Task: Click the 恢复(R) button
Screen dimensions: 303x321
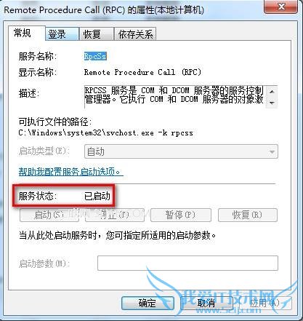Action: pos(248,215)
